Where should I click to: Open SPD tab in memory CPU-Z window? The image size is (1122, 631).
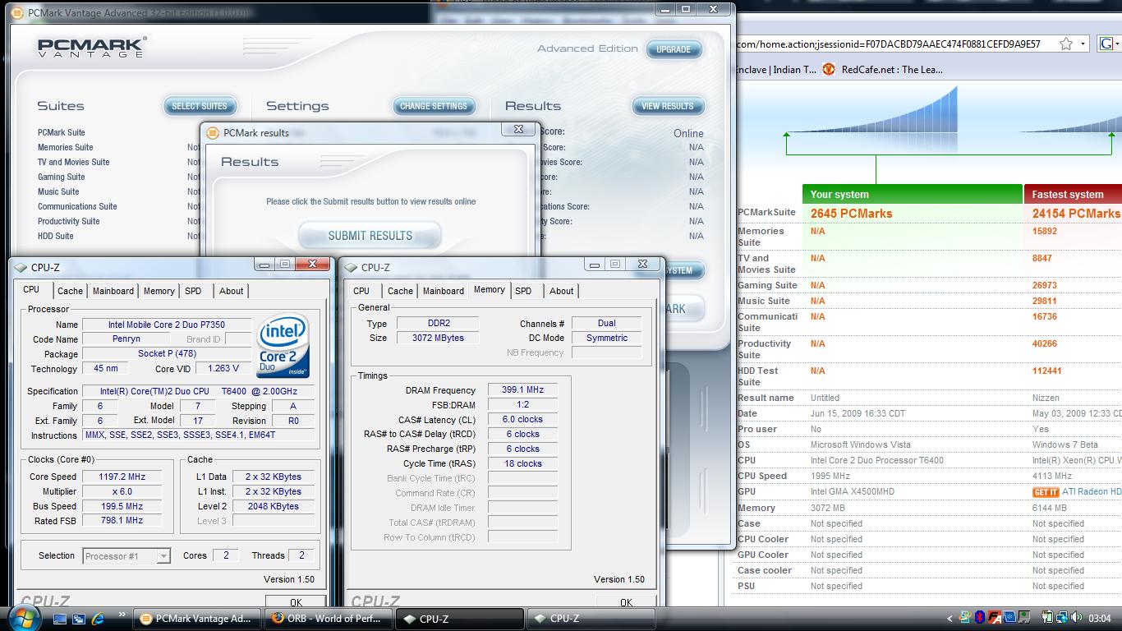pyautogui.click(x=523, y=291)
